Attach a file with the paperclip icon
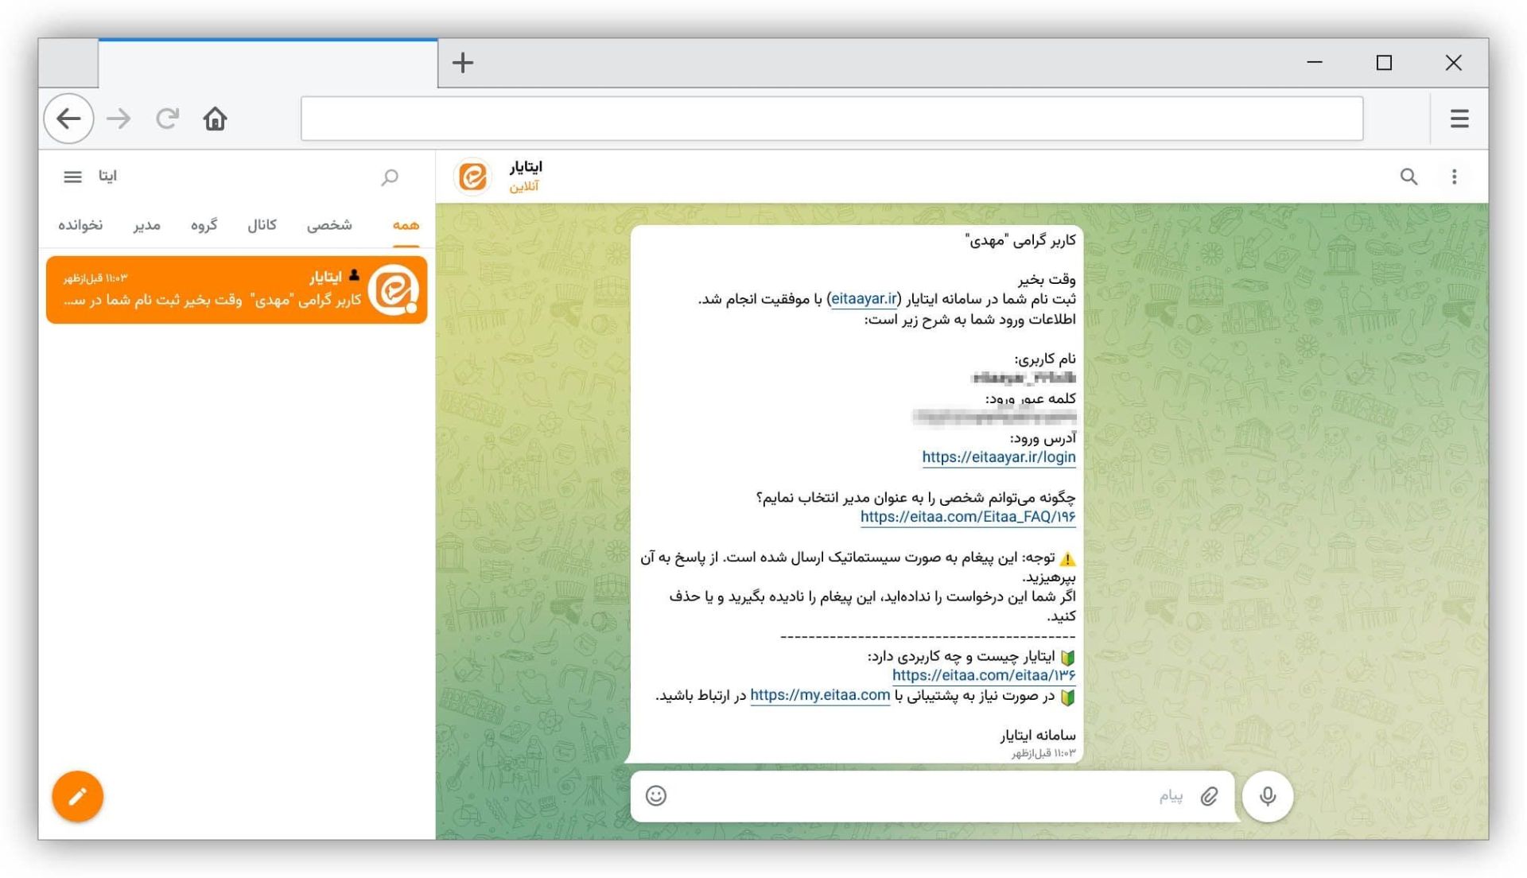Viewport: 1527px width, 878px height. 1210,796
